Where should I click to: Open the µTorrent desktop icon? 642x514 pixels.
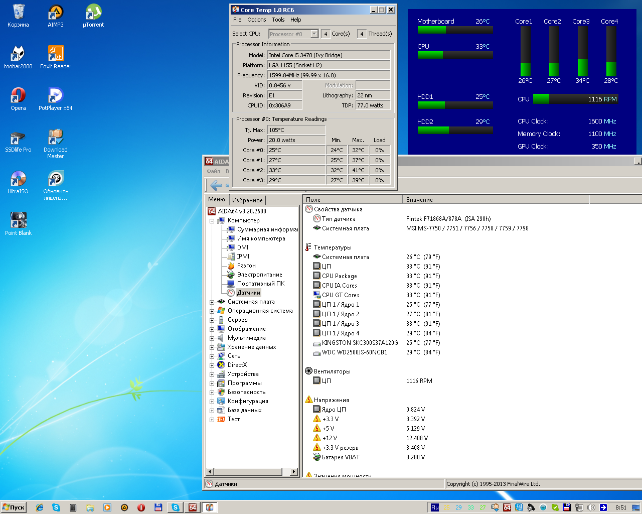tap(93, 16)
